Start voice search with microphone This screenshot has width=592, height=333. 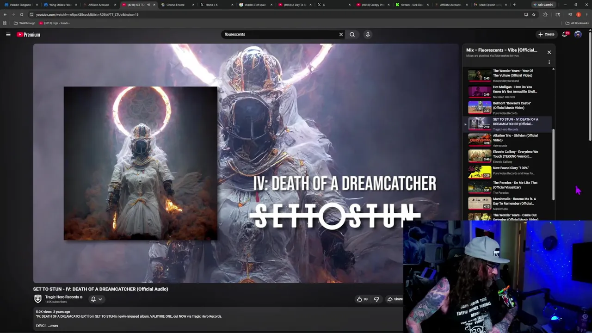coord(368,34)
